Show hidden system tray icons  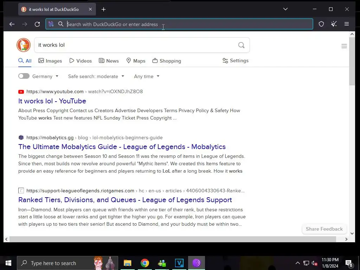[x=297, y=263]
